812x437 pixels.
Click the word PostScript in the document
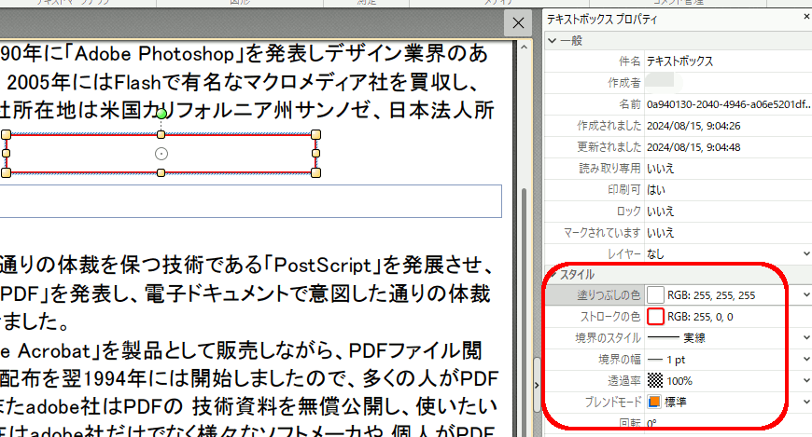[323, 266]
